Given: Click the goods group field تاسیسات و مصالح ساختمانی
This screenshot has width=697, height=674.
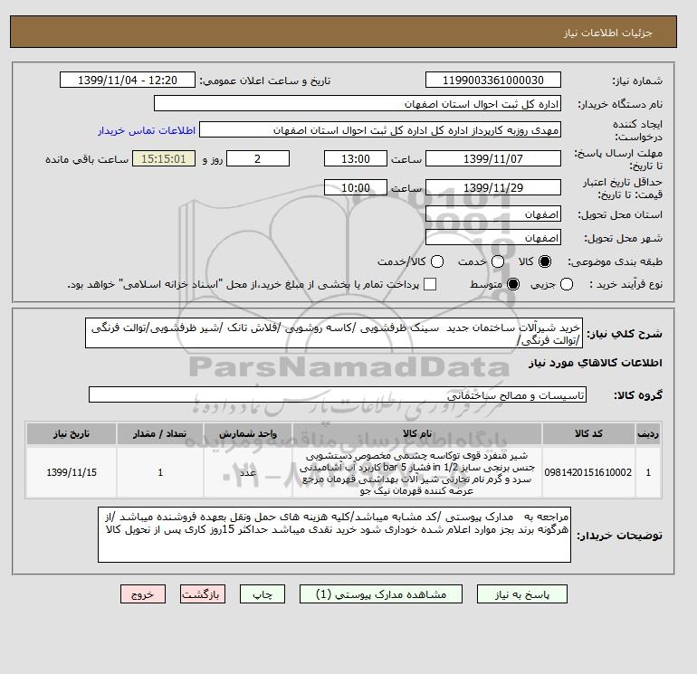Looking at the screenshot, I should (x=338, y=394).
